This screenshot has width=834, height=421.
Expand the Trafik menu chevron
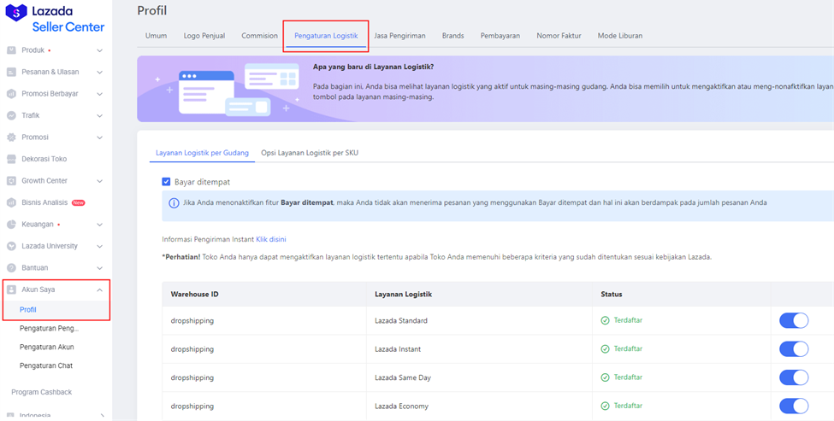(99, 116)
